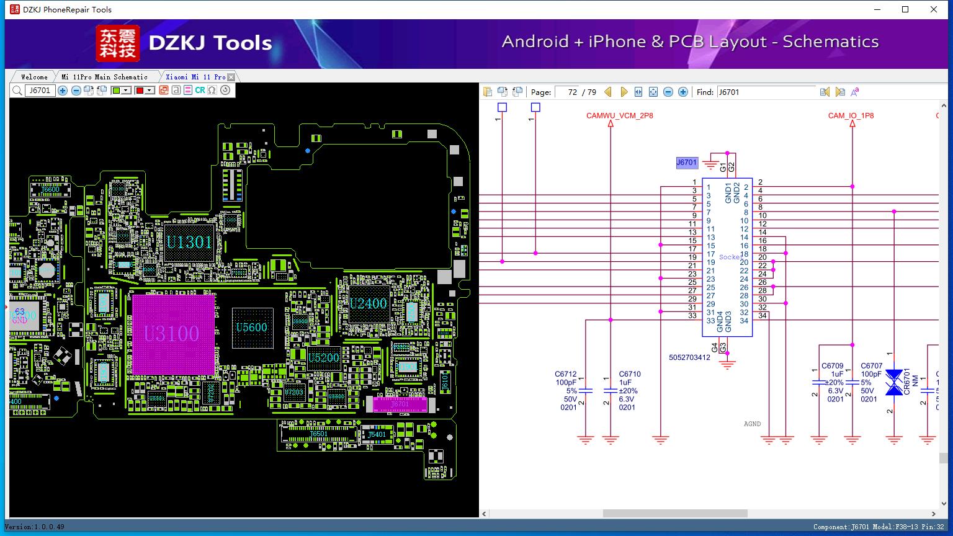This screenshot has height=536, width=953.
Task: Click the CAM_IO_1P8 net label
Action: [851, 115]
